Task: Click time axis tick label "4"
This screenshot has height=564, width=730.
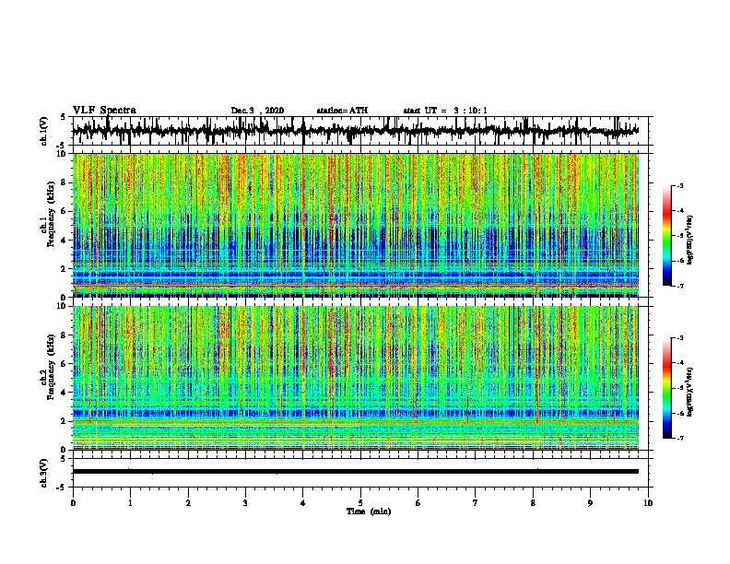Action: pyautogui.click(x=303, y=503)
